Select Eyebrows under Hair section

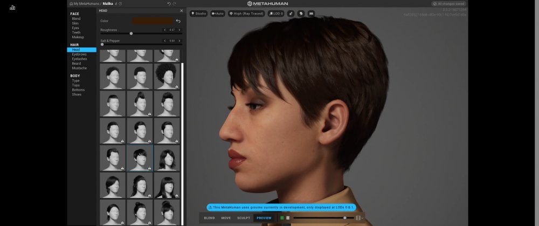79,54
